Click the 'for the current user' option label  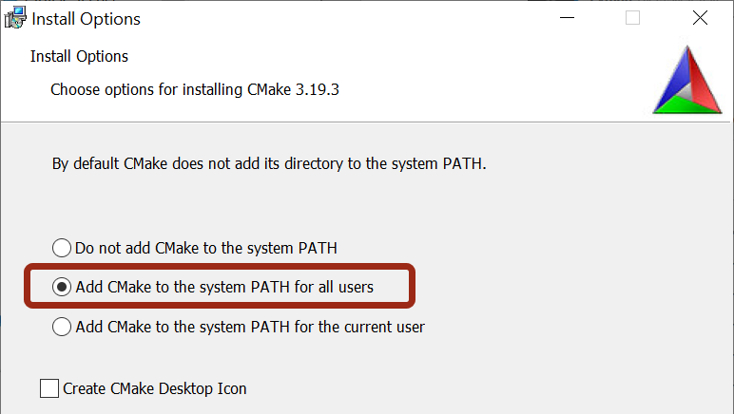[250, 327]
